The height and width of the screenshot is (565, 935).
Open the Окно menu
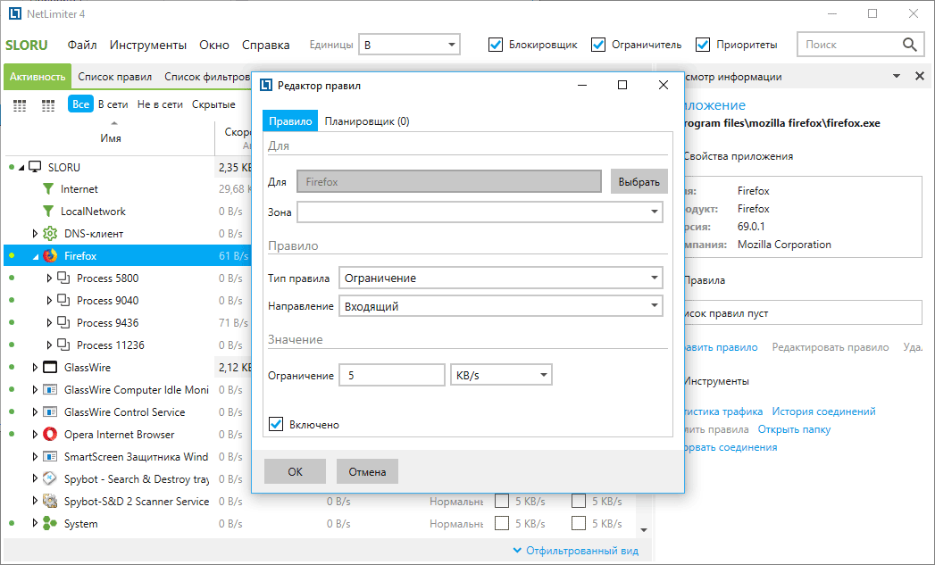click(x=214, y=45)
